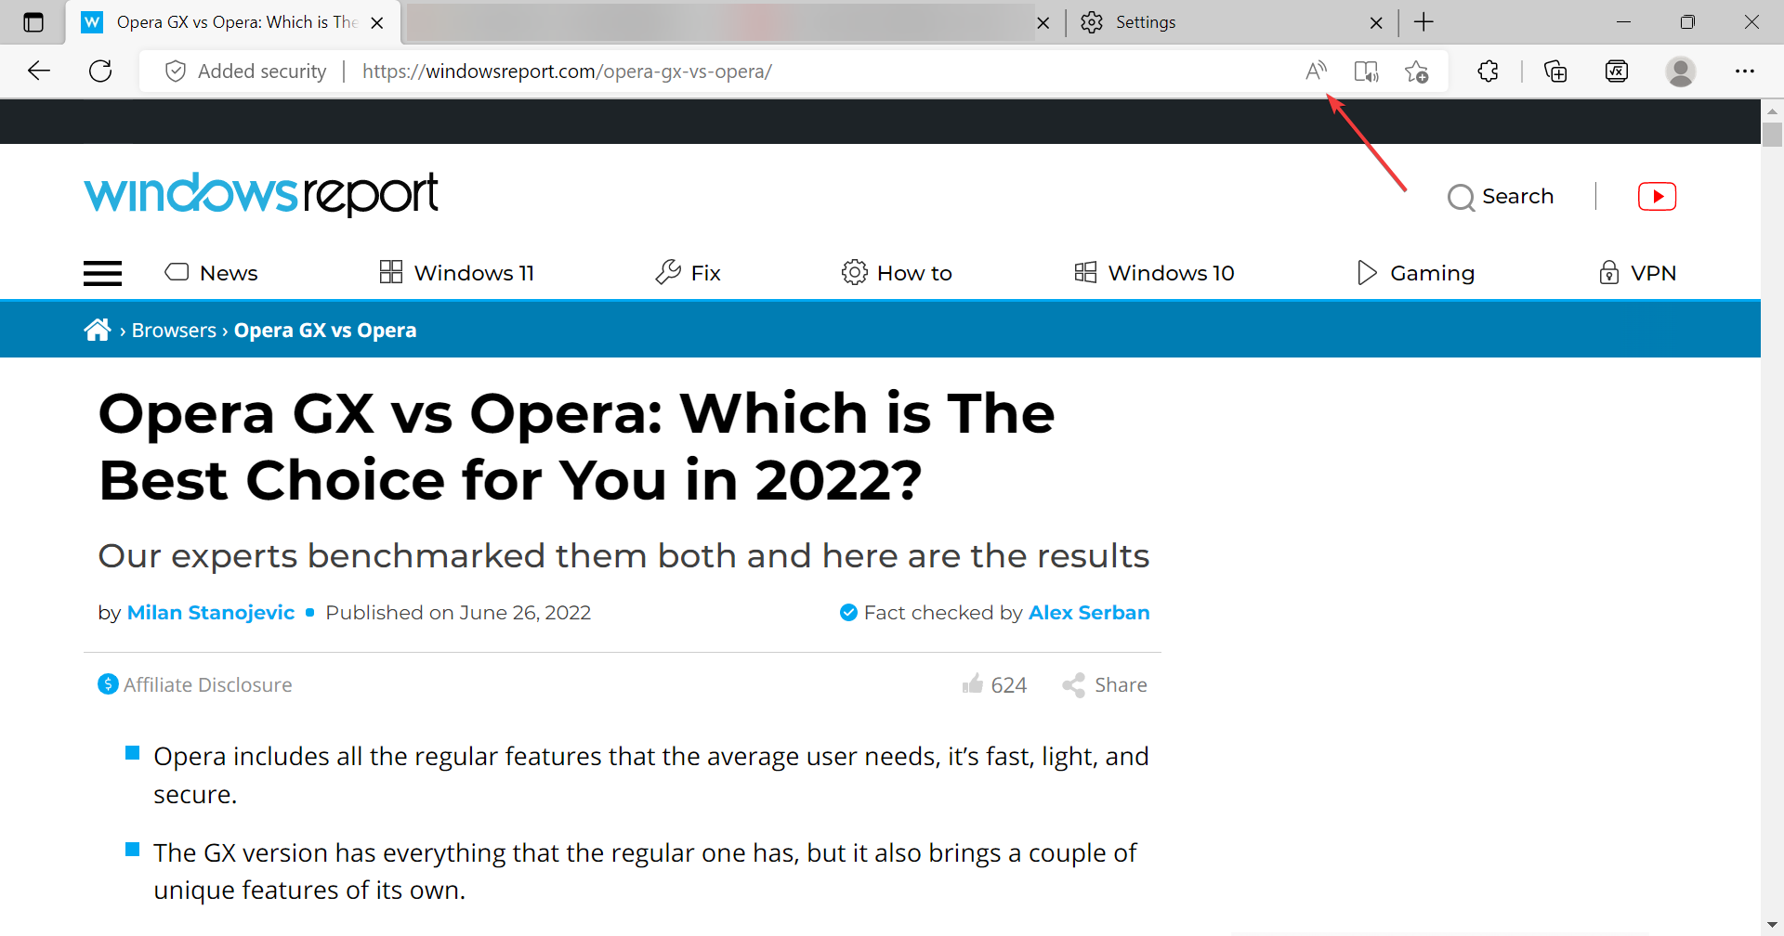Open the Extensions puzzle icon
This screenshot has width=1784, height=936.
pos(1488,71)
